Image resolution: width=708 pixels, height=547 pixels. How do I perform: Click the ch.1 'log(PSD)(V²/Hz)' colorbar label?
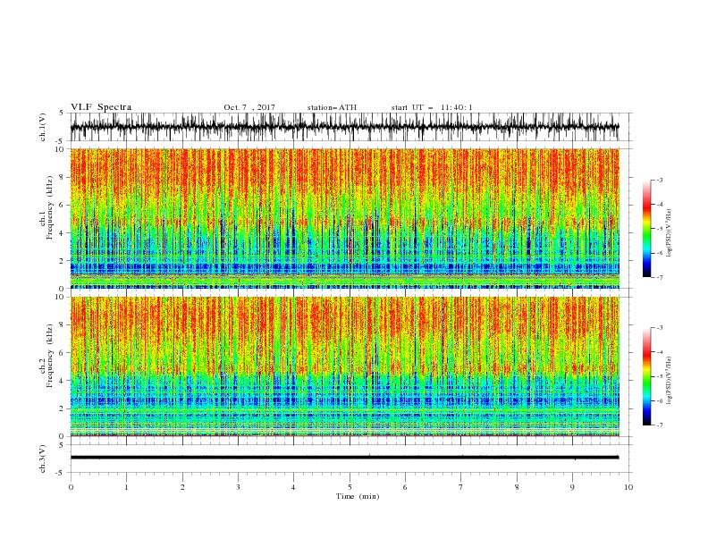click(670, 233)
